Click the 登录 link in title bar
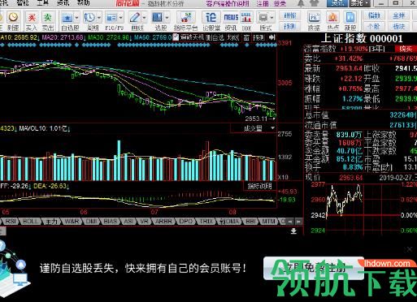 coord(280,3)
